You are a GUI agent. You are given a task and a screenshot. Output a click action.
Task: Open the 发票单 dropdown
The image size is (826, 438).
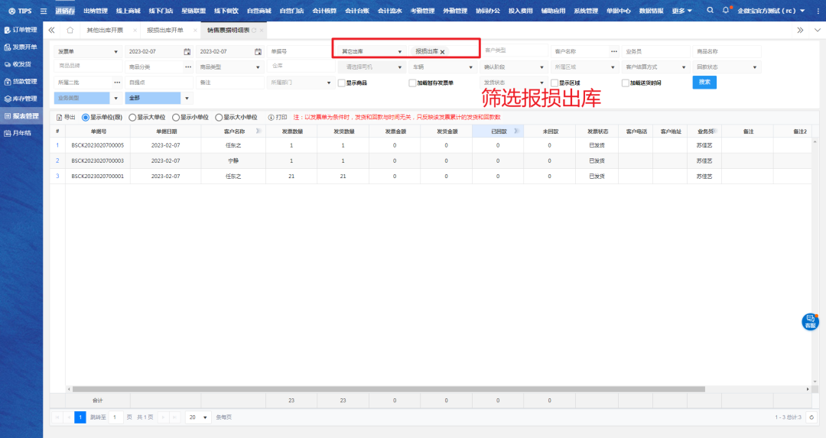tap(88, 51)
